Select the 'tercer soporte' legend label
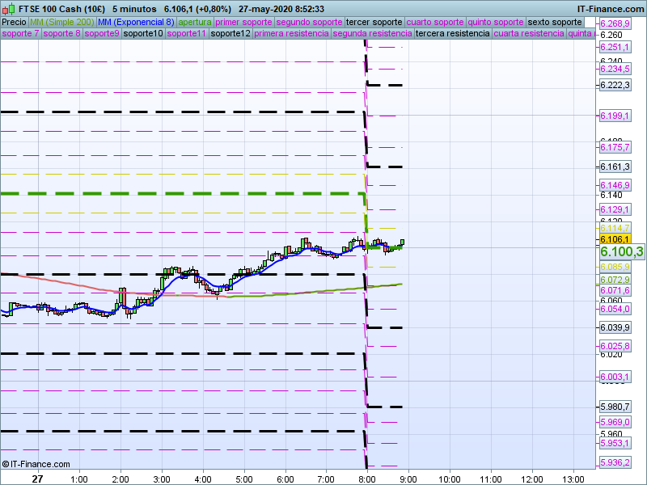647x485 pixels. point(373,22)
